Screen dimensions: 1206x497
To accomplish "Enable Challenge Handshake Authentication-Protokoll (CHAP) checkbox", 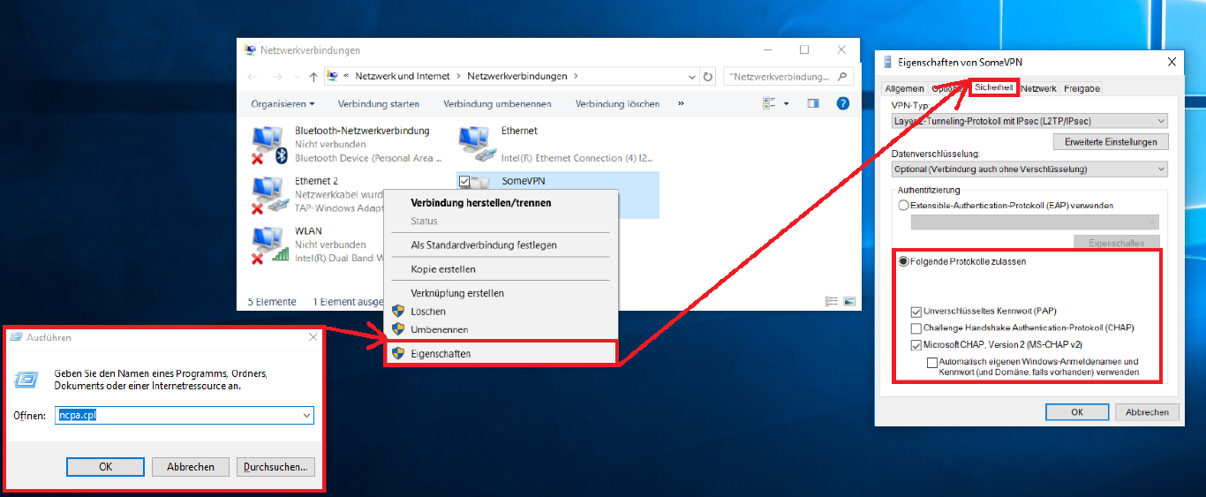I will tap(916, 328).
